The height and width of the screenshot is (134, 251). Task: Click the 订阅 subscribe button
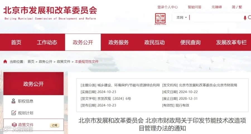[55, 125]
